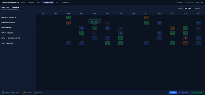The image size is (205, 95).
Task: Open Viaducto Ruta 9 audit shield on Ju 14
Action: [x=185, y=43]
